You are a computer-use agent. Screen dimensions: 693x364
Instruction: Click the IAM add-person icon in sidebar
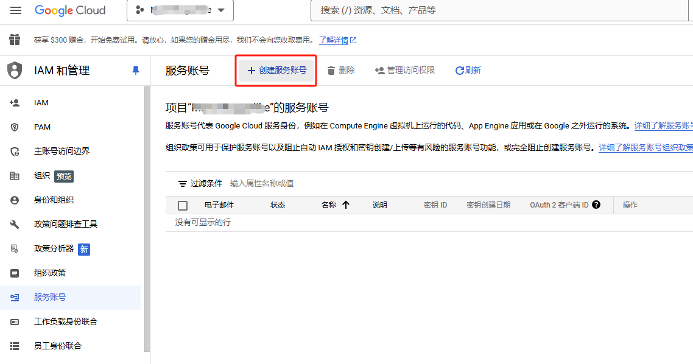pyautogui.click(x=15, y=102)
